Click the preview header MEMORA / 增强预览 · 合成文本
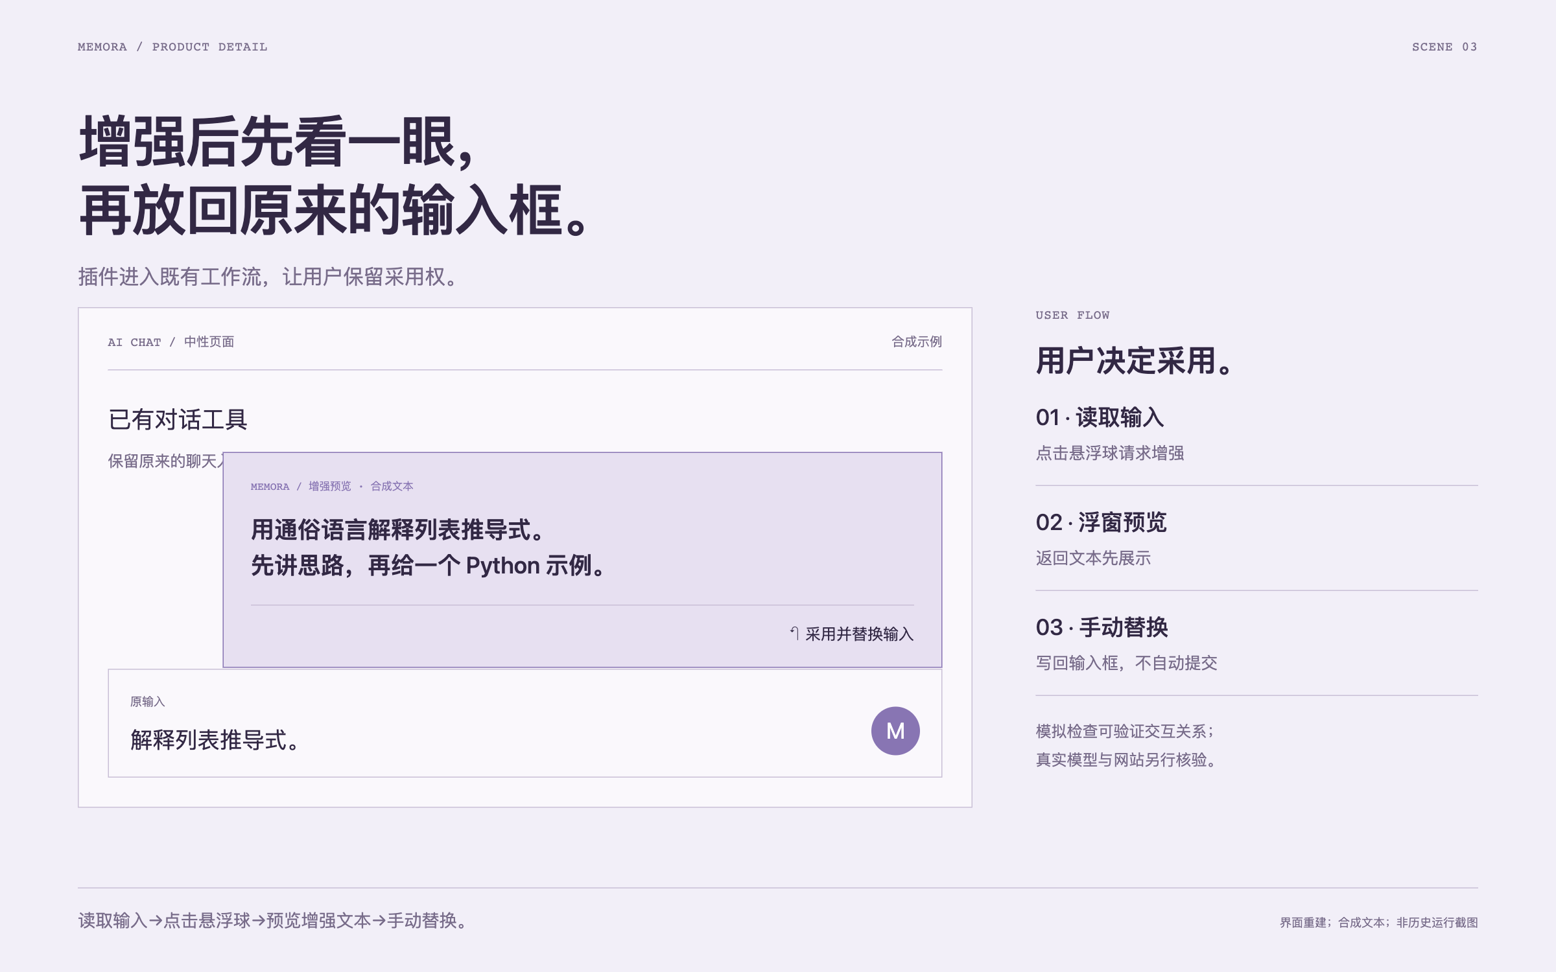Image resolution: width=1556 pixels, height=972 pixels. [332, 486]
